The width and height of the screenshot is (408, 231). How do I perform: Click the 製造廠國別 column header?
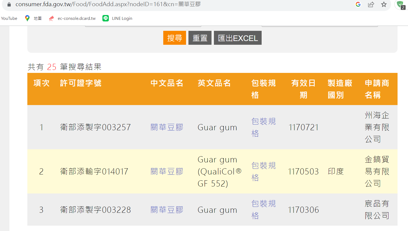pos(340,89)
